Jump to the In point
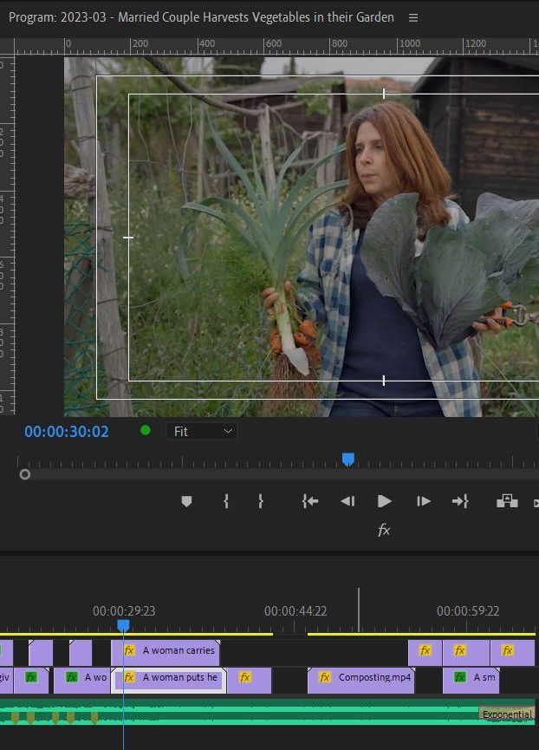Image resolution: width=539 pixels, height=750 pixels. 310,501
